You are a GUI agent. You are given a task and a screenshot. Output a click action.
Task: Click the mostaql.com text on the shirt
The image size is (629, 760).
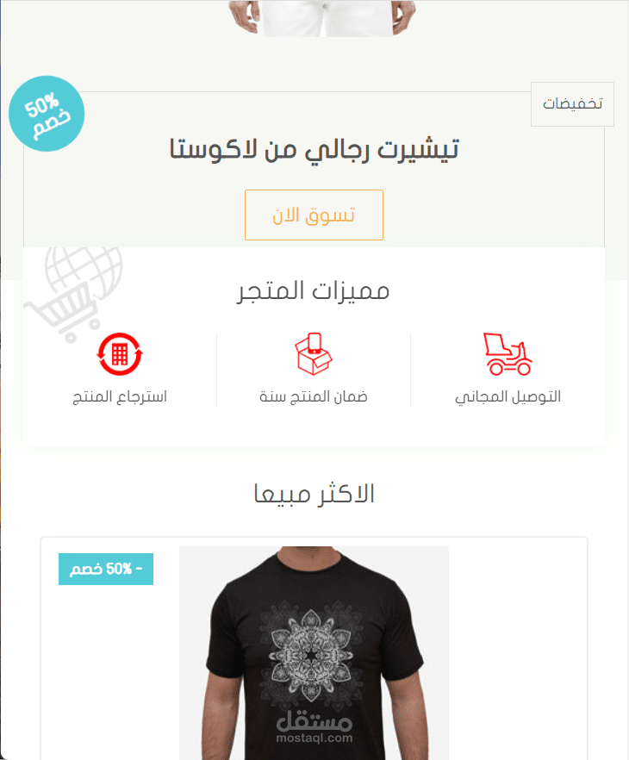tap(314, 738)
